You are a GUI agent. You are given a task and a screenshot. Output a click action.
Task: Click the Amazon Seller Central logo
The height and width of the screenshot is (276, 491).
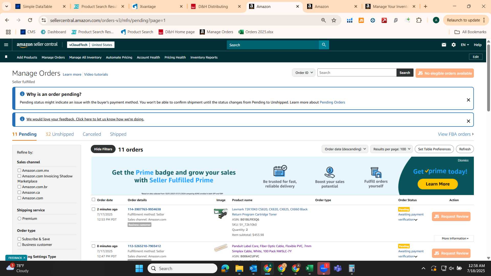tap(37, 45)
